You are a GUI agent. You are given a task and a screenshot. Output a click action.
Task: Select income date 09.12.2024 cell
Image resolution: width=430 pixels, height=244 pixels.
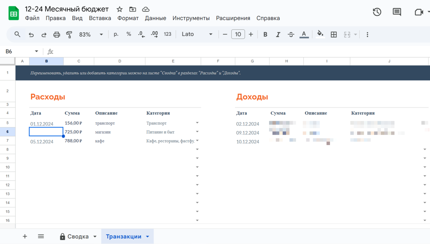point(252,133)
